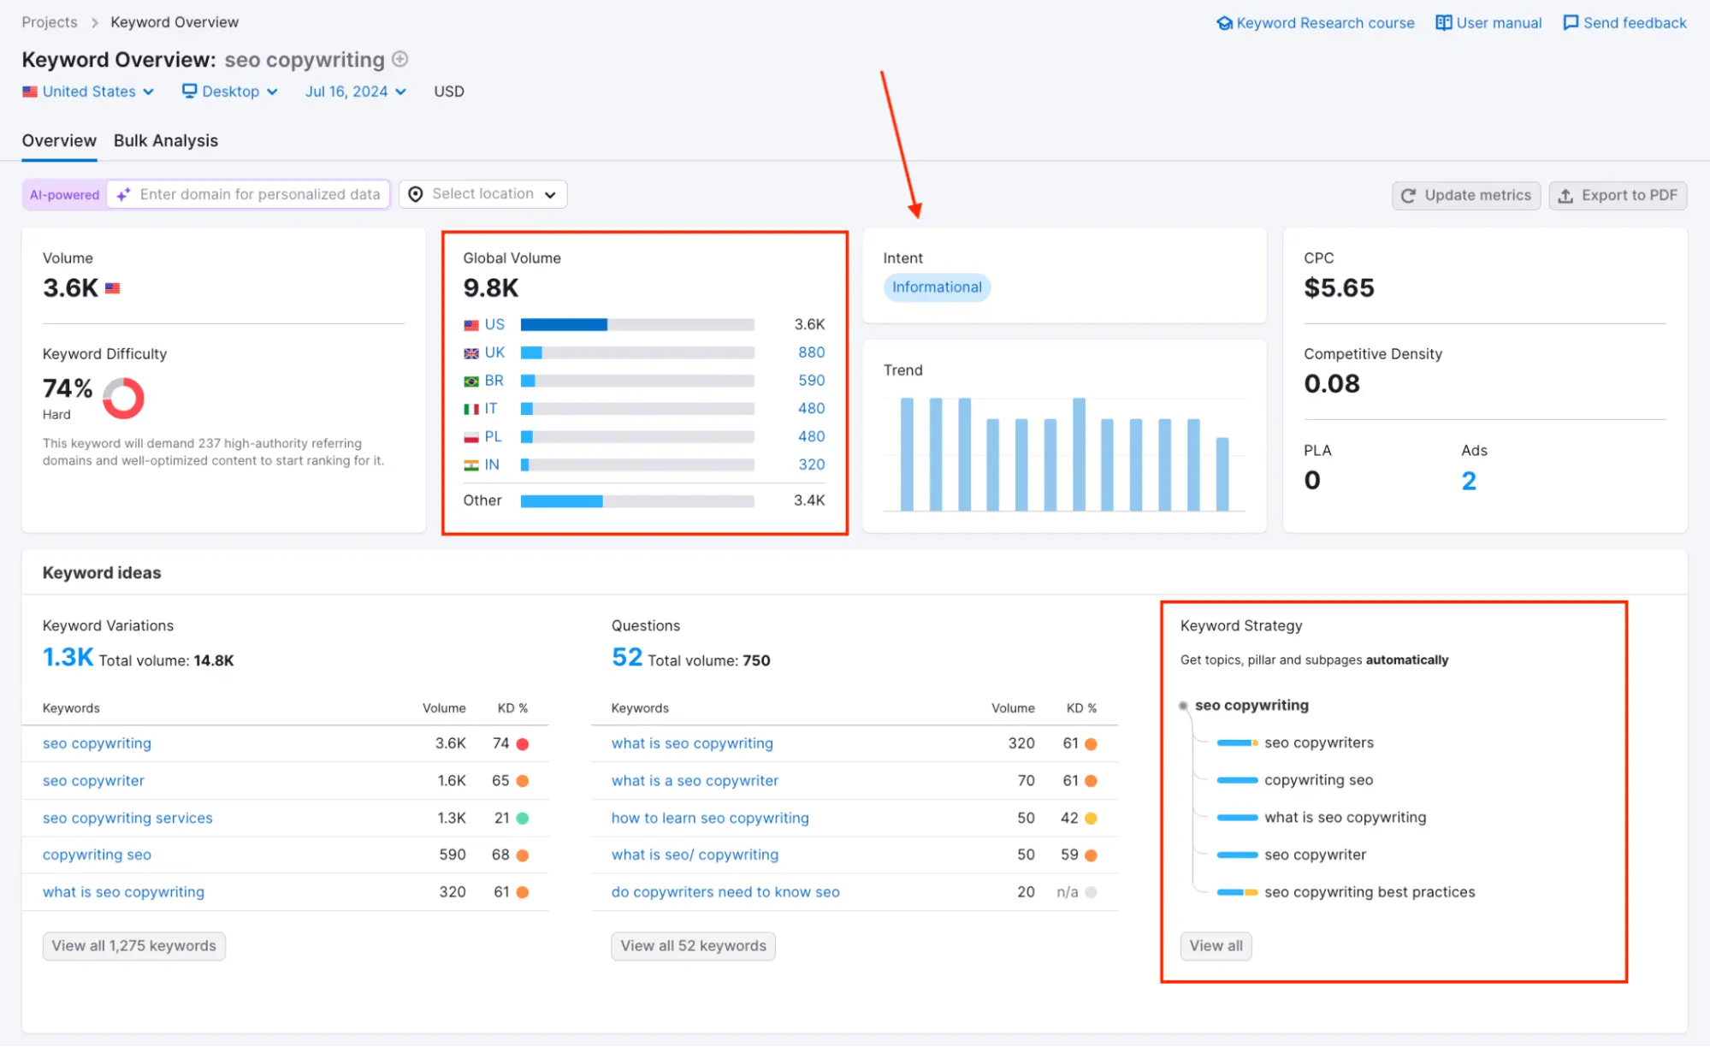Open the Select location dropdown
1710x1047 pixels.
click(482, 194)
